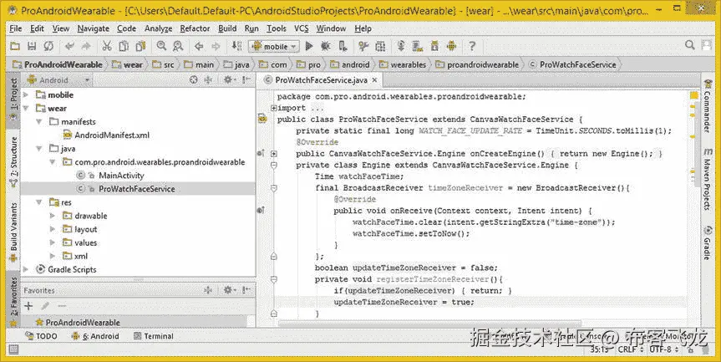Expand the drawable folder node
This screenshot has height=362, width=721.
coord(53,216)
